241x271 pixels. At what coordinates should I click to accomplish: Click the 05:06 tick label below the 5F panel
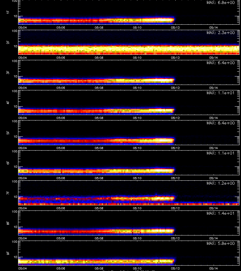pos(61,148)
